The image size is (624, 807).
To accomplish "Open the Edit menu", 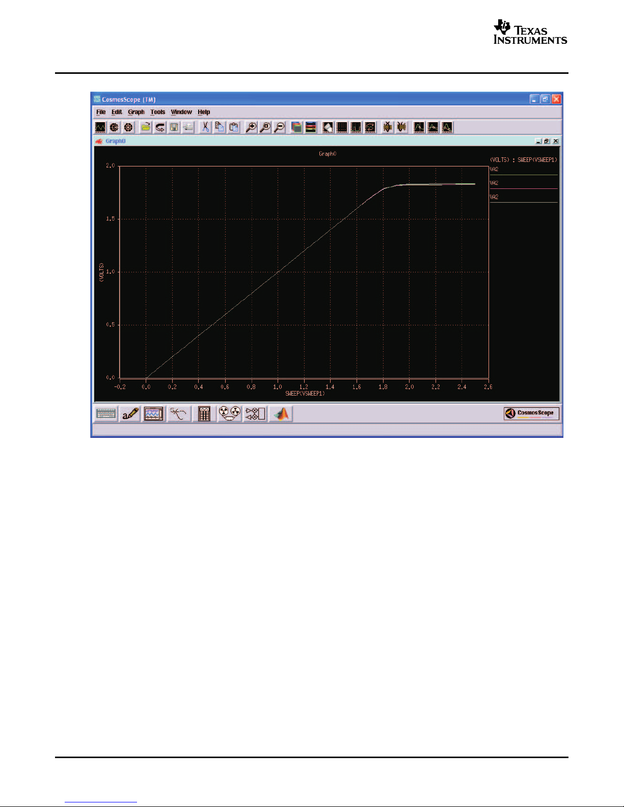I will (x=117, y=112).
